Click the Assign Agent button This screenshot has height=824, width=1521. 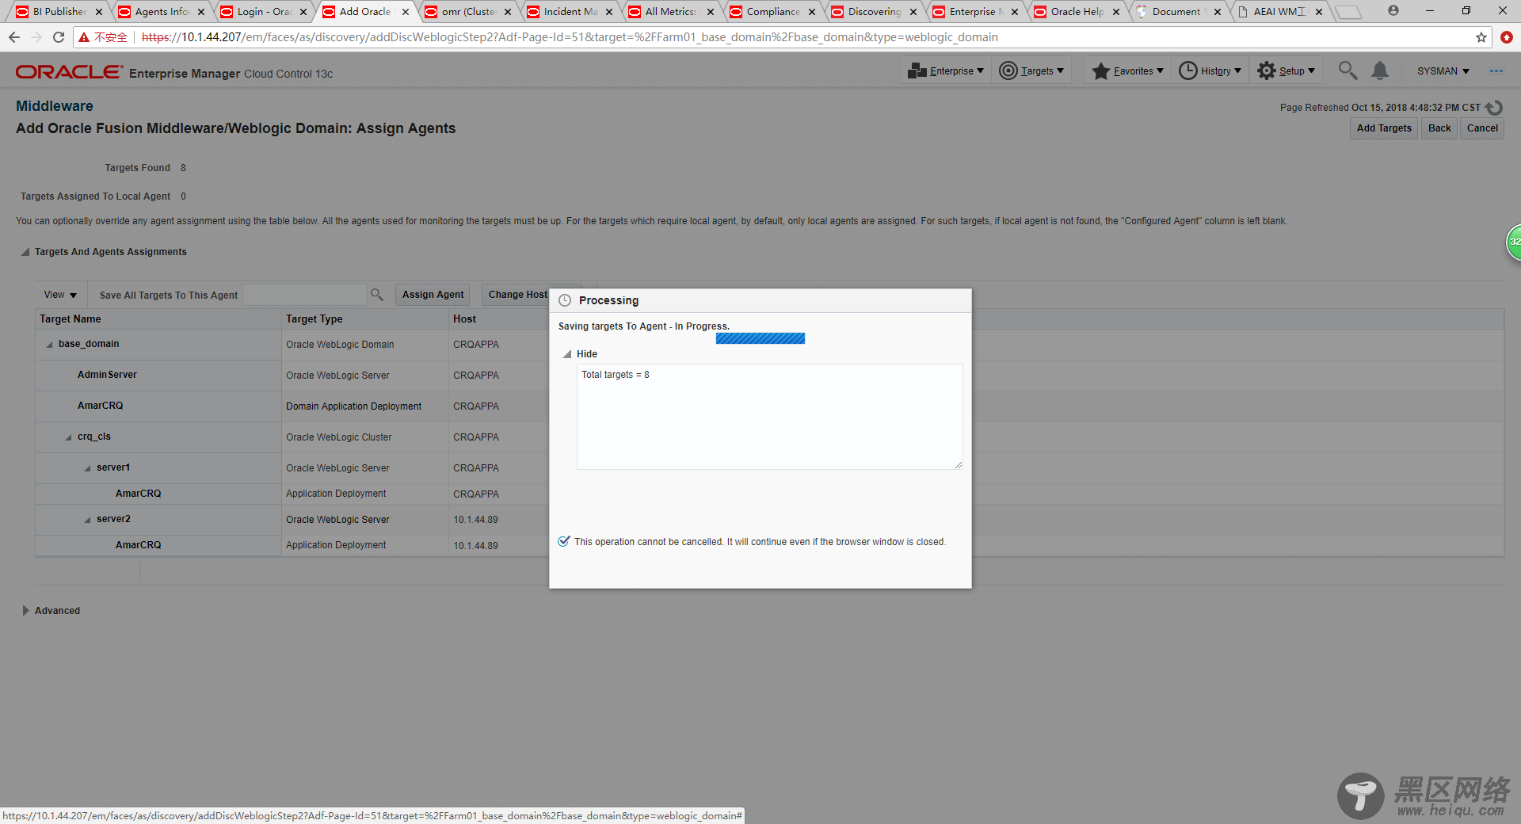[433, 295]
